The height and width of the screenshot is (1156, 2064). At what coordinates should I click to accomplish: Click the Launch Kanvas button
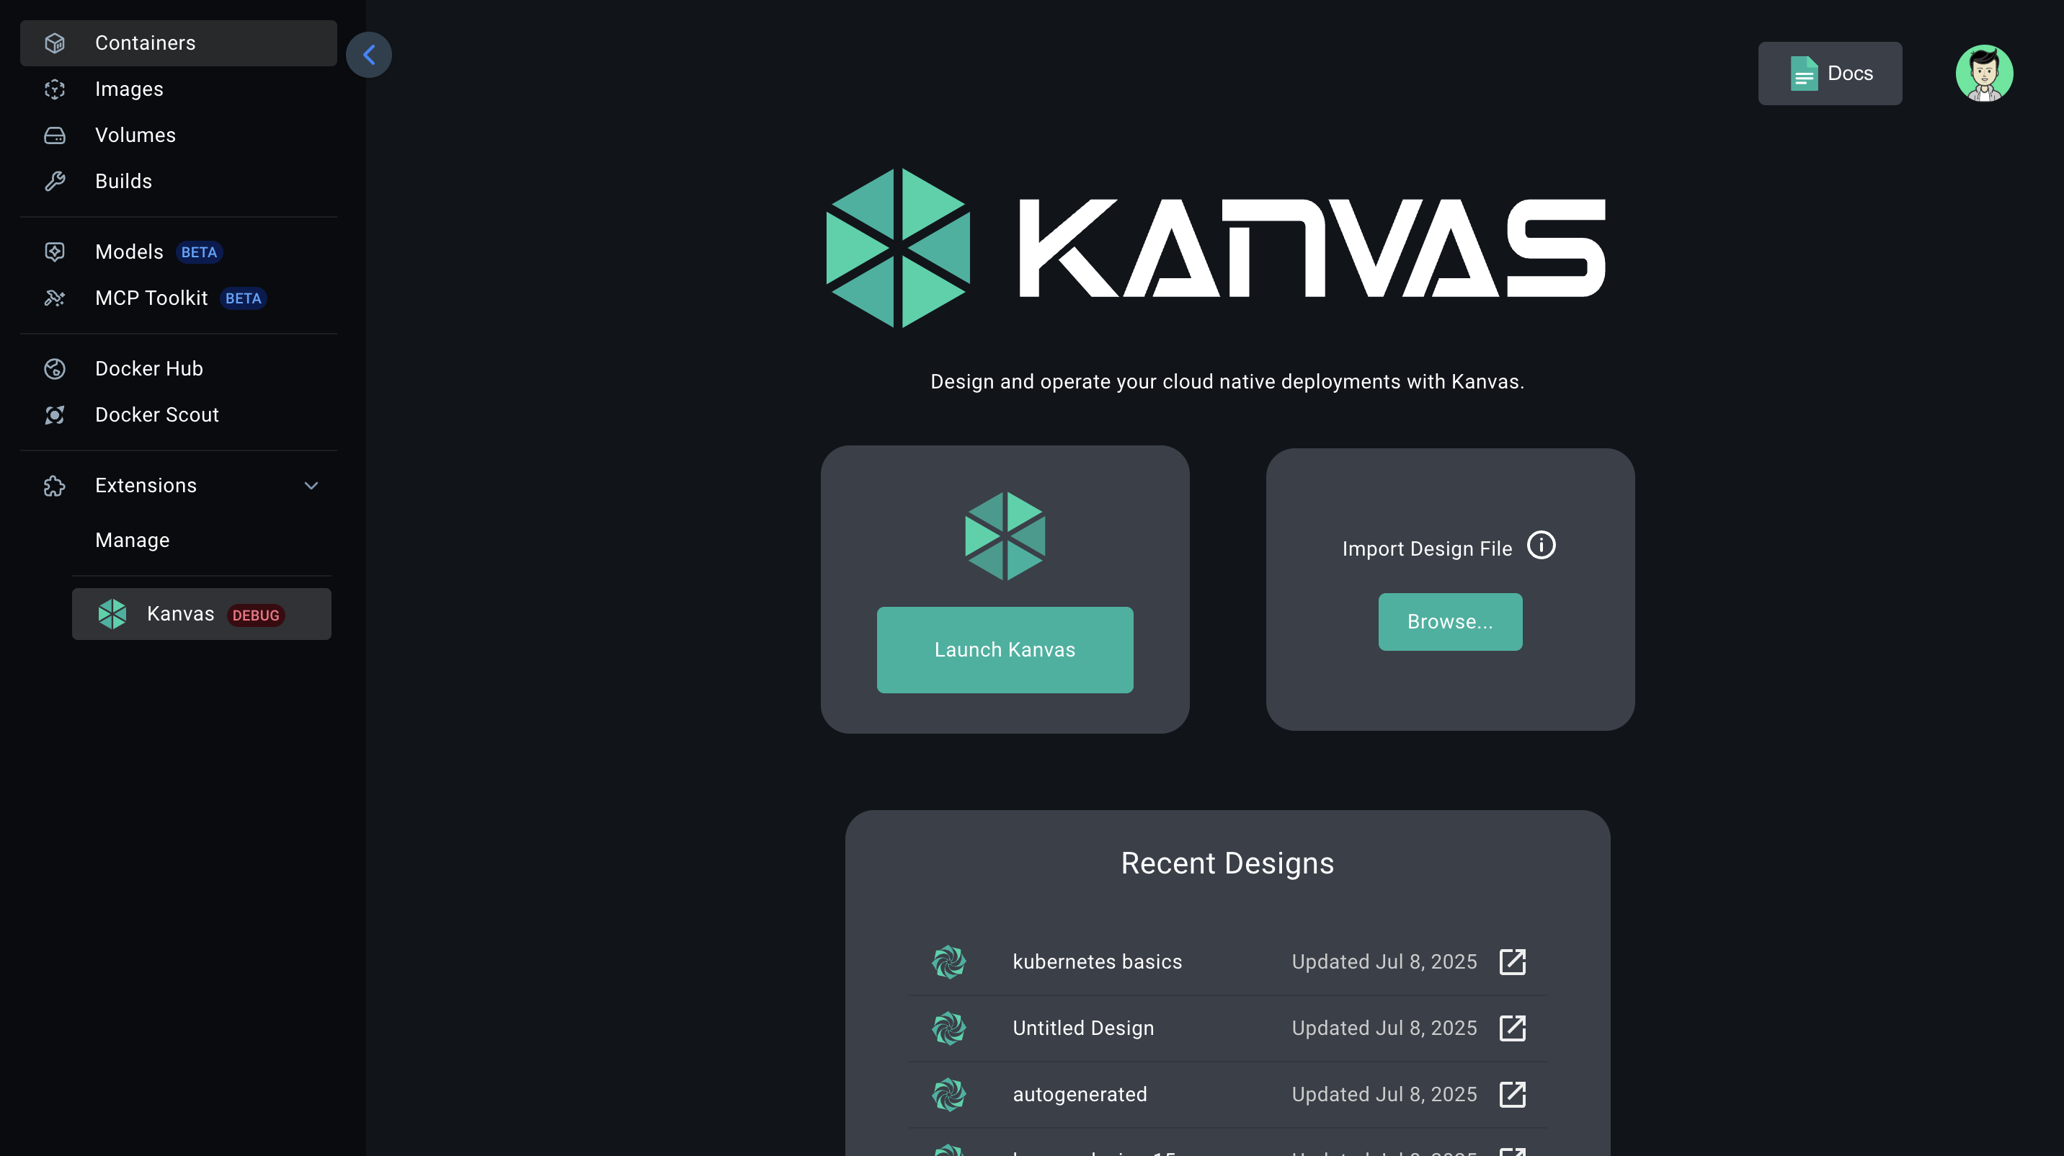1004,649
